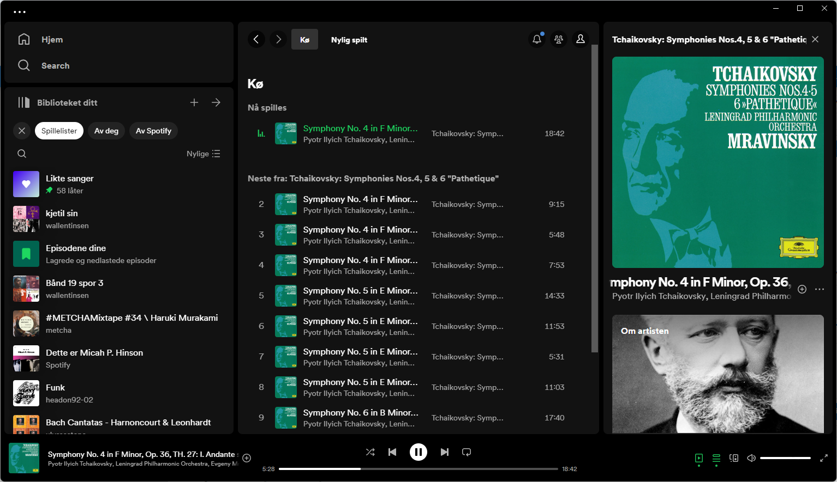The height and width of the screenshot is (482, 837).
Task: Toggle repeat mode
Action: tap(467, 452)
